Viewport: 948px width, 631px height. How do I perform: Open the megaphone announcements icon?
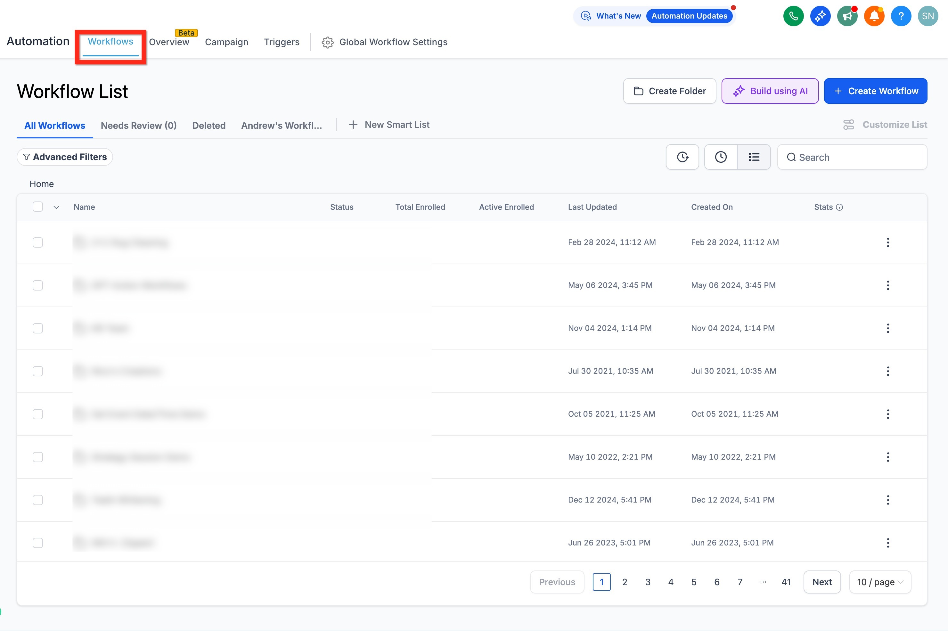tap(847, 16)
